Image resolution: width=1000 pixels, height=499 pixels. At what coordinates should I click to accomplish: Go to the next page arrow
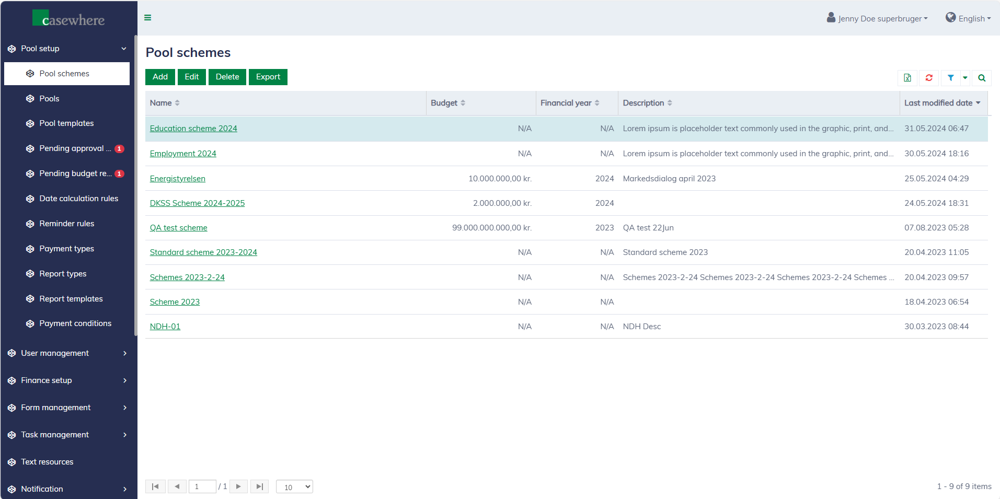click(238, 486)
